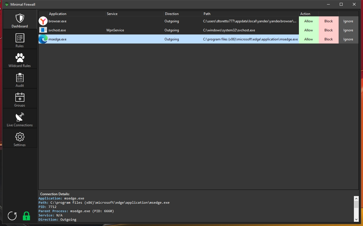Allow msedge.exe outgoing connection

pos(309,39)
